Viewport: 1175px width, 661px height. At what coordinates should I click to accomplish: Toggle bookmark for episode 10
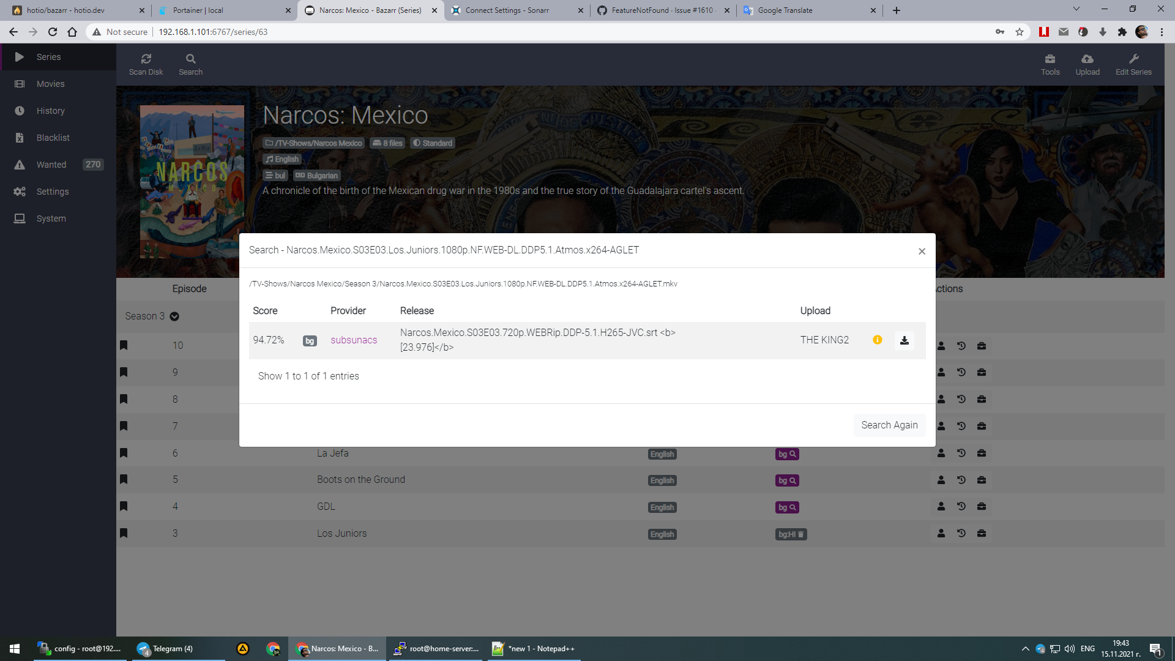[x=124, y=345]
